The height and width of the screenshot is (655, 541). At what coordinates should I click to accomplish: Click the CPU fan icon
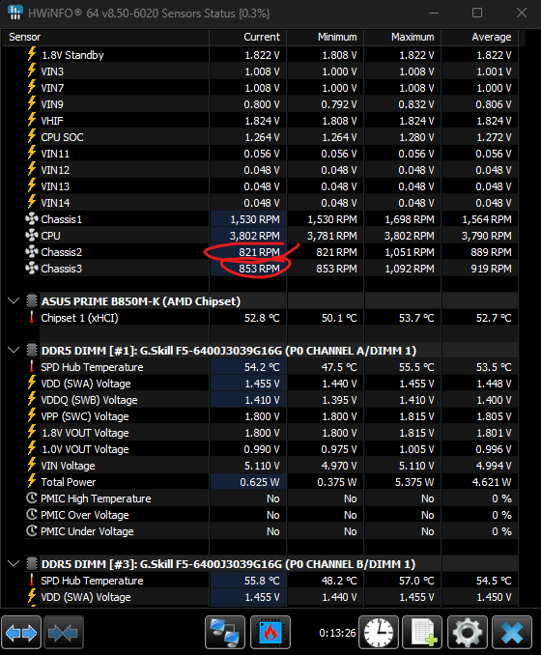[32, 235]
